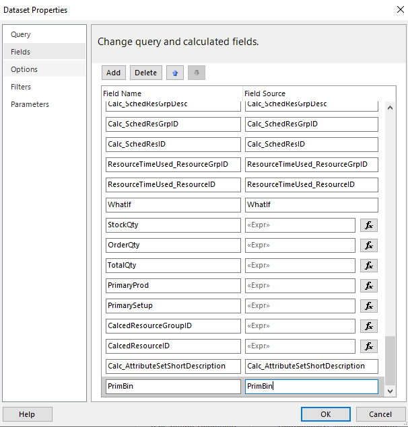
Task: Go to the Parameters page
Action: point(30,104)
